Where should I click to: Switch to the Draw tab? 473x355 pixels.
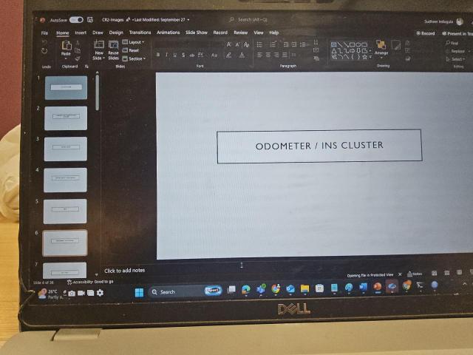point(98,33)
